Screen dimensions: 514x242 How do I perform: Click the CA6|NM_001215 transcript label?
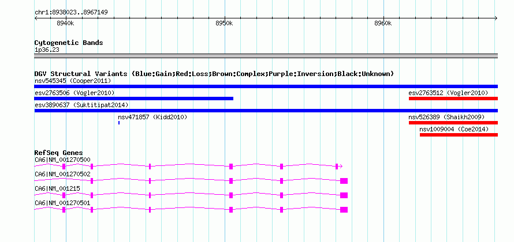[57, 188]
